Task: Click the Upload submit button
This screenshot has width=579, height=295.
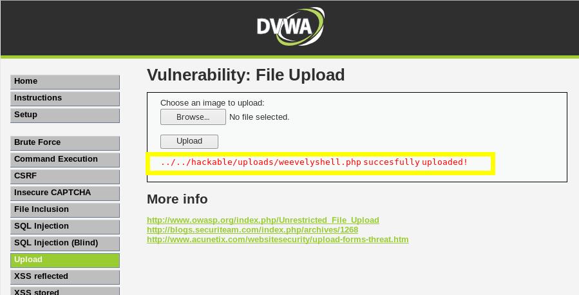Action: pyautogui.click(x=189, y=142)
